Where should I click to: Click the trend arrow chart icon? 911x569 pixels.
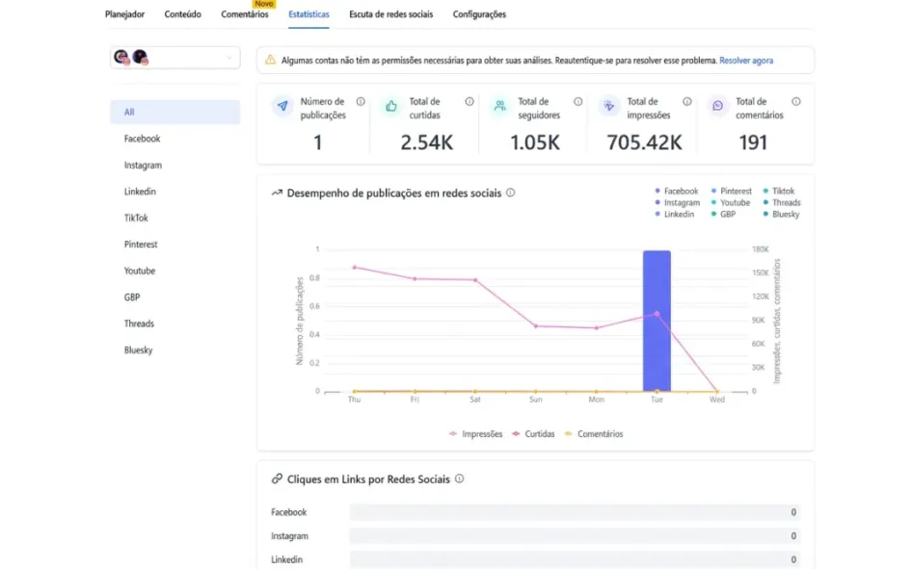[x=277, y=193]
